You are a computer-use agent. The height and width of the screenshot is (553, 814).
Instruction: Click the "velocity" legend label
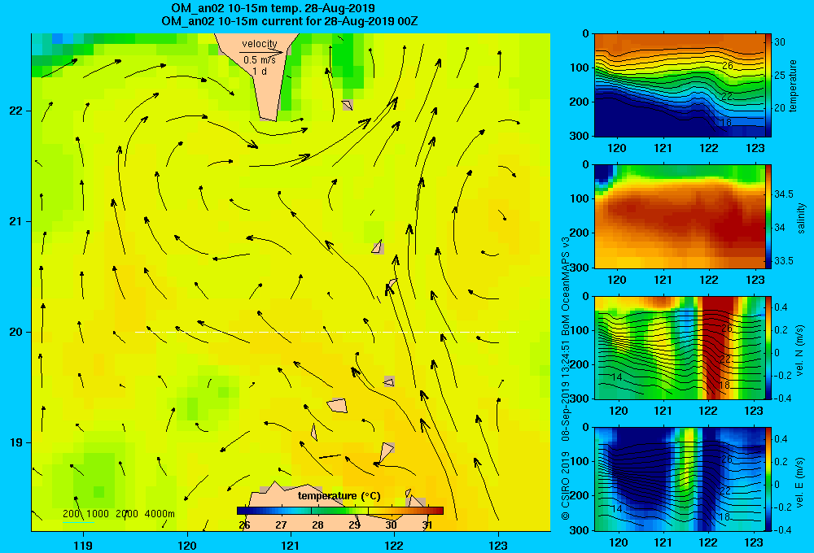[x=260, y=44]
